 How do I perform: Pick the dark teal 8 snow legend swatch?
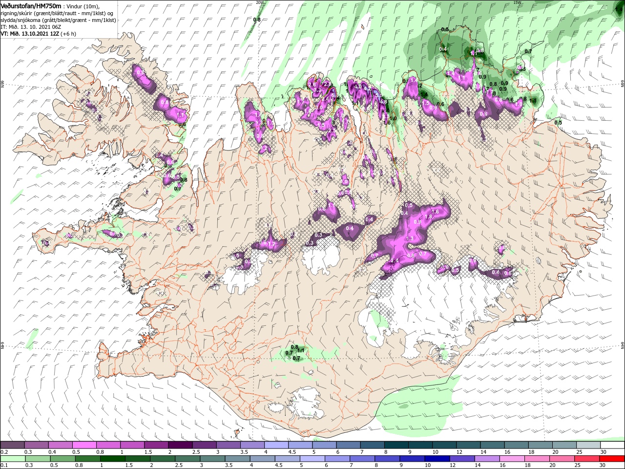(396, 445)
